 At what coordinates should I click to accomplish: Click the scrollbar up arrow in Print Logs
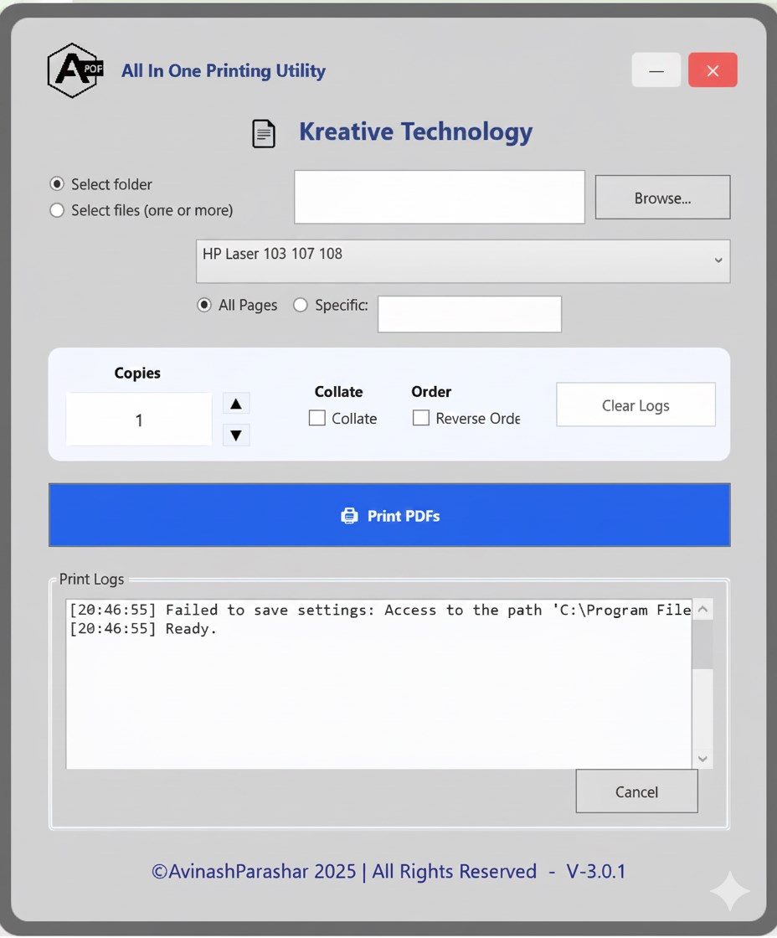tap(702, 609)
